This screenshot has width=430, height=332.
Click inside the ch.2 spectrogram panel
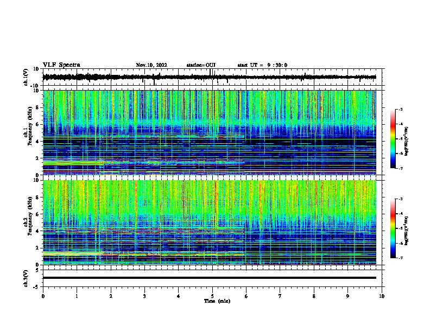tap(209, 222)
